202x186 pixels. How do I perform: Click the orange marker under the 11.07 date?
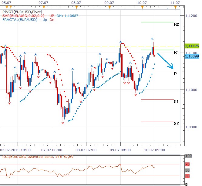click(x=176, y=8)
